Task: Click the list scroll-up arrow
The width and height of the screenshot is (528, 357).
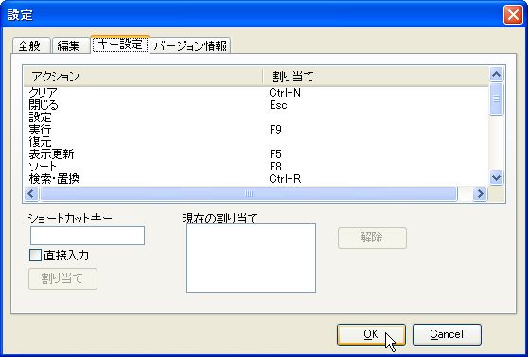Action: (x=497, y=74)
